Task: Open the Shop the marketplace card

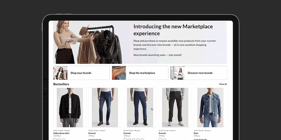Action: tap(140, 73)
